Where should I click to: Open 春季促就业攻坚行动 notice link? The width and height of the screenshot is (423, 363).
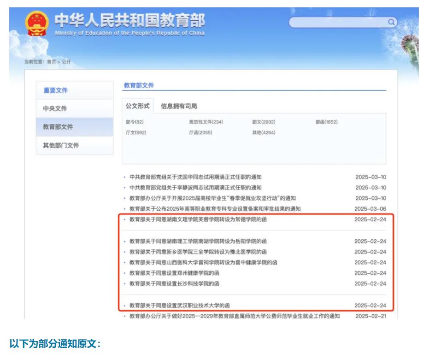pyautogui.click(x=212, y=198)
